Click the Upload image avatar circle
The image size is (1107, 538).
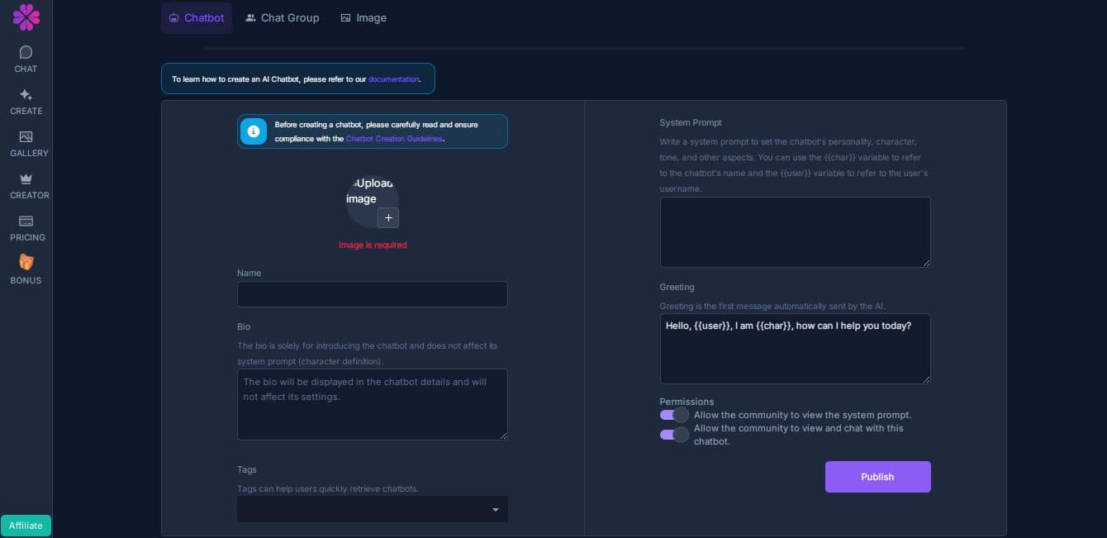tap(372, 201)
